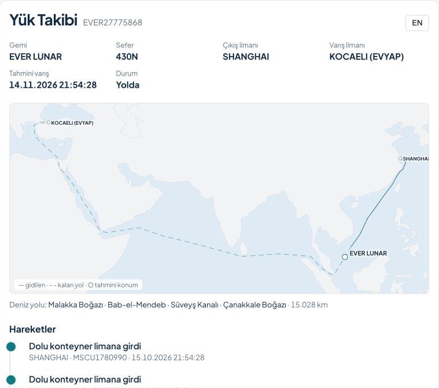Click the EVER LUNAR label on the map
Screen dimensions: 439x388
click(368, 253)
